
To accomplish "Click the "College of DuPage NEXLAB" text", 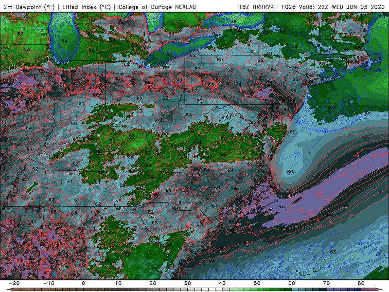I will 157,7.
